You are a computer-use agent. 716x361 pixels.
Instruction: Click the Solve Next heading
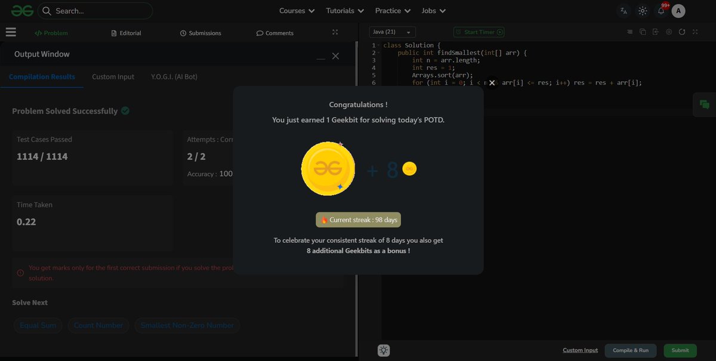click(x=30, y=303)
